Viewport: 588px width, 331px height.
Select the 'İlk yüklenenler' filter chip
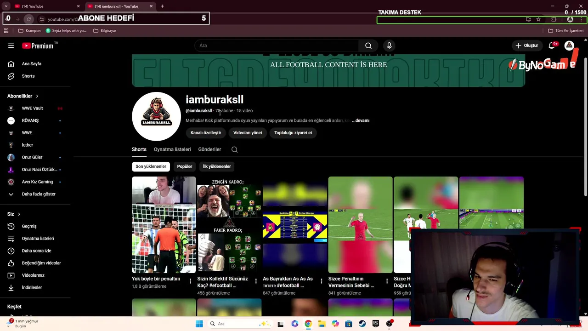pos(217,166)
